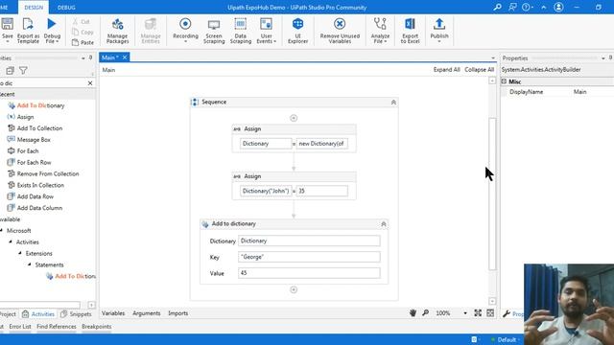Switch to the DESIGN ribbon tab

pyautogui.click(x=34, y=8)
